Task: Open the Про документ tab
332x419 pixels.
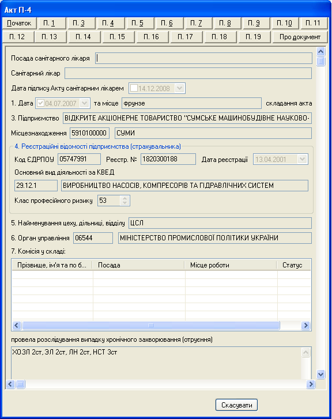Action: click(x=300, y=37)
